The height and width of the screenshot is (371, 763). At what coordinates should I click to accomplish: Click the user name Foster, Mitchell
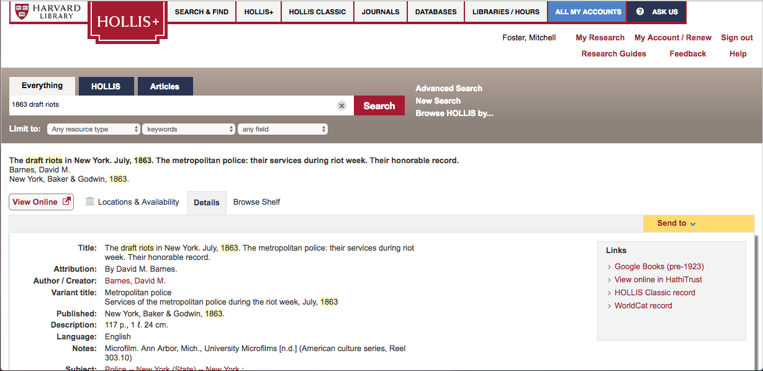coord(529,38)
